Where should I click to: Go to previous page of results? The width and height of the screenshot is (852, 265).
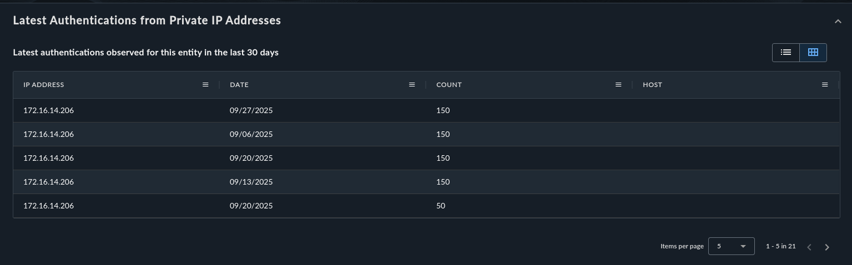[x=809, y=247]
